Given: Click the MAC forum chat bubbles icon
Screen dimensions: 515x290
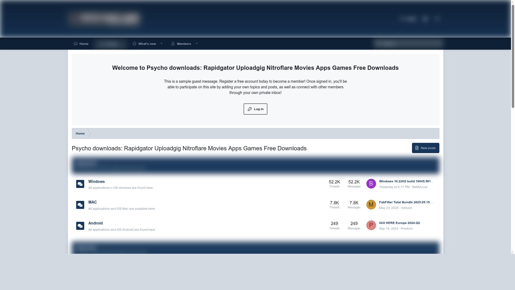Looking at the screenshot, I should [x=80, y=205].
